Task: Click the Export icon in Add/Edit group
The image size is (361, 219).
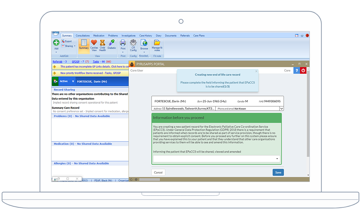Action: coord(63,41)
